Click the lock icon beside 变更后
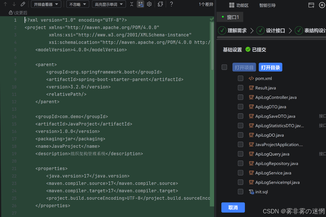 (x=11, y=13)
